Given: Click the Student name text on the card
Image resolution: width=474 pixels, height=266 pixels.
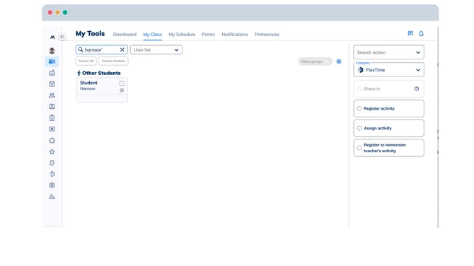Looking at the screenshot, I should point(88,83).
